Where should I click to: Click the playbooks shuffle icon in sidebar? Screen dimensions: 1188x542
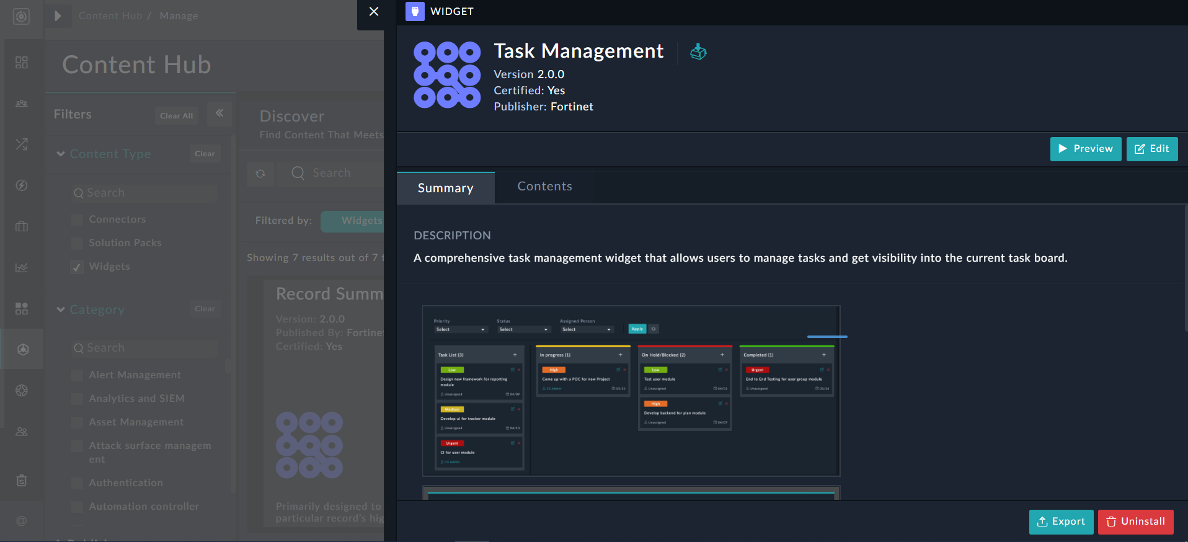tap(22, 144)
